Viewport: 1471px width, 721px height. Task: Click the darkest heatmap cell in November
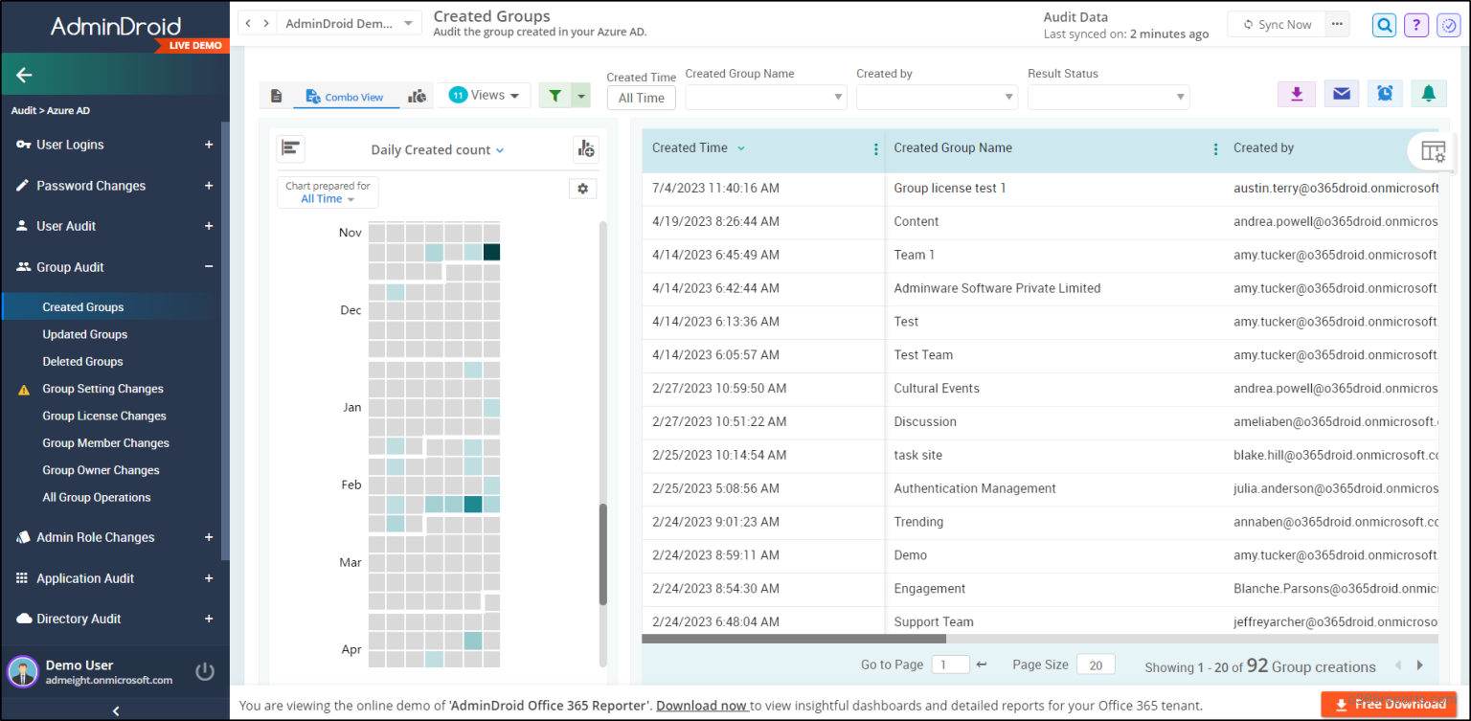(491, 252)
